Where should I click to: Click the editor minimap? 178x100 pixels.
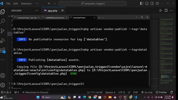tap(167, 51)
